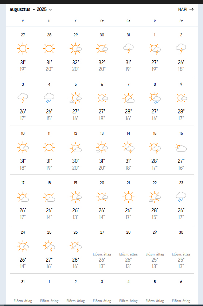The image size is (203, 306).
Task: Click the Cs weekday column header
Action: point(128,21)
